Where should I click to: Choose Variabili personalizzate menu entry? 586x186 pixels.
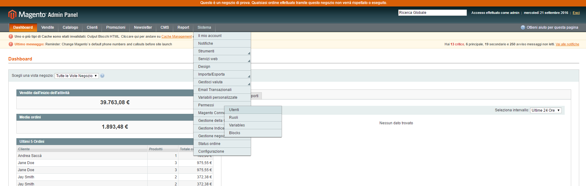coord(222,97)
